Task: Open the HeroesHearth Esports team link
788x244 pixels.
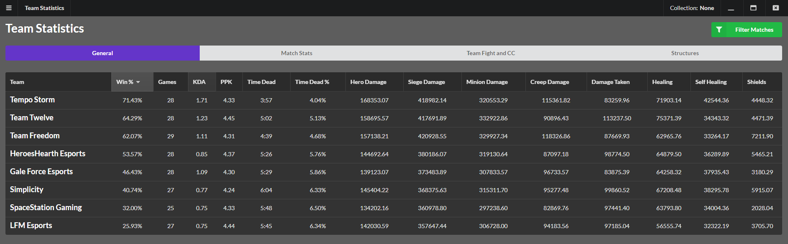Action: point(48,154)
